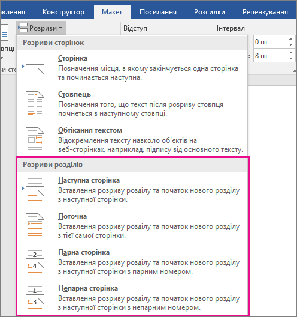Decrease the 8 пт spacing value

(290, 59)
